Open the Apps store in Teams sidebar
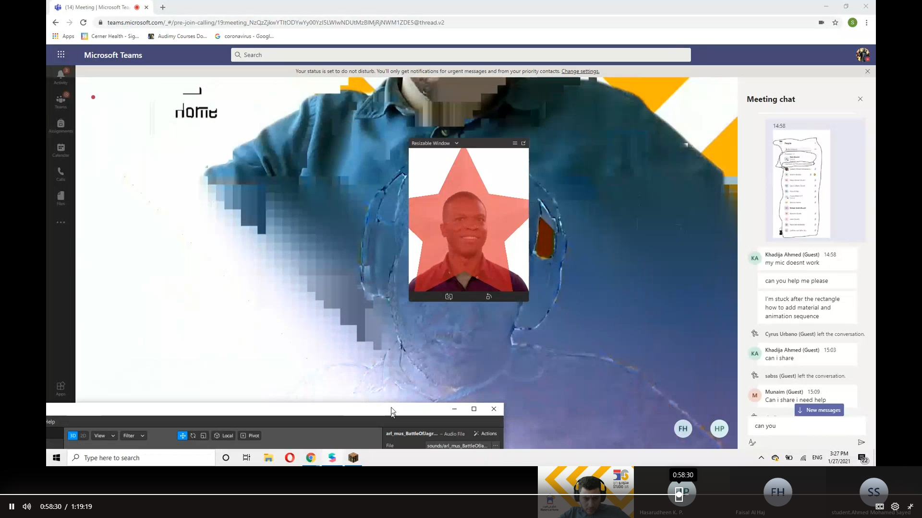This screenshot has width=922, height=518. tap(61, 388)
